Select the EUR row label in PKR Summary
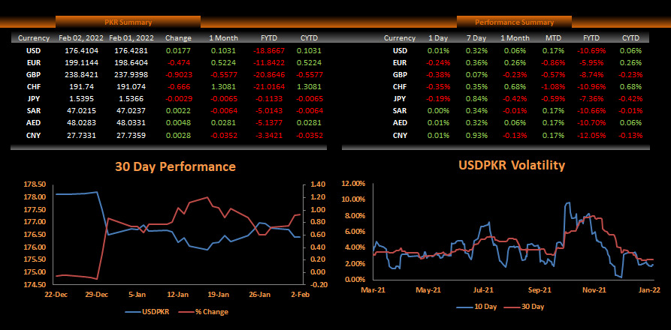Image resolution: width=671 pixels, height=330 pixels. 33,64
